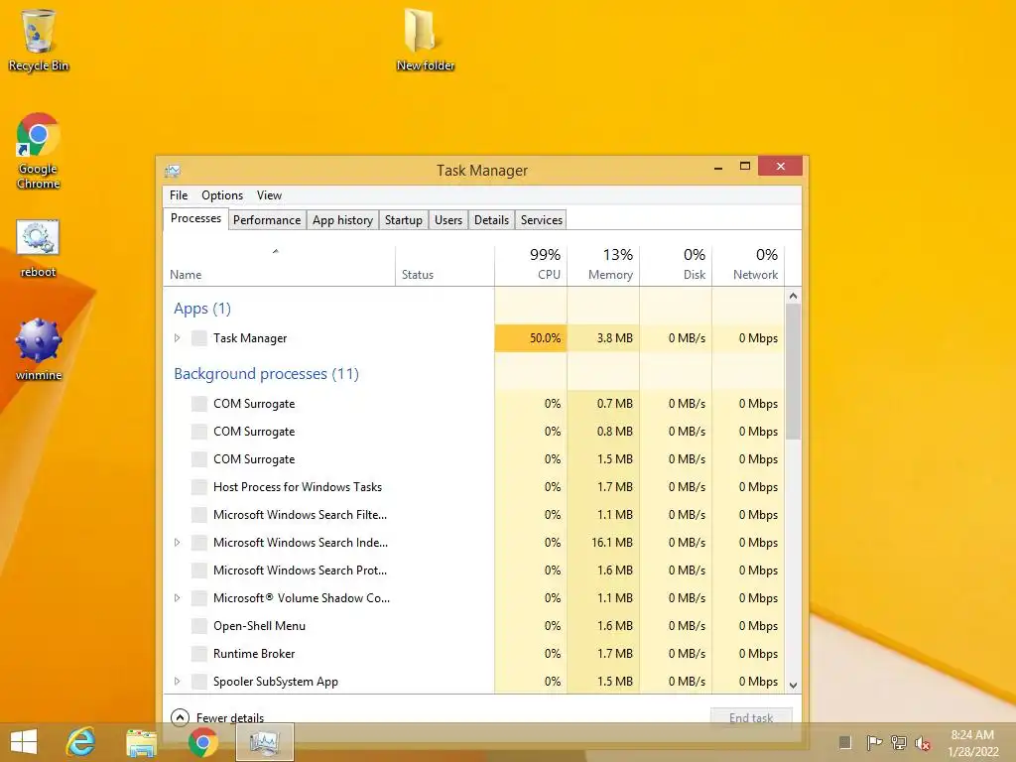Click the End task button
1016x762 pixels.
click(751, 717)
